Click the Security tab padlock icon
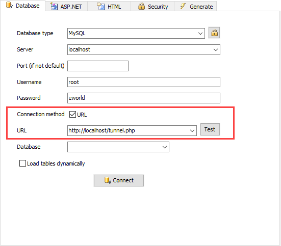Screen dimensions: 281x246 pyautogui.click(x=141, y=7)
